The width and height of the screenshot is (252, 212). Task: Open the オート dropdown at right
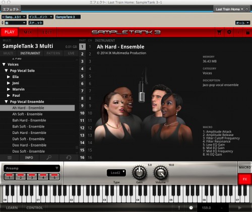click(242, 23)
